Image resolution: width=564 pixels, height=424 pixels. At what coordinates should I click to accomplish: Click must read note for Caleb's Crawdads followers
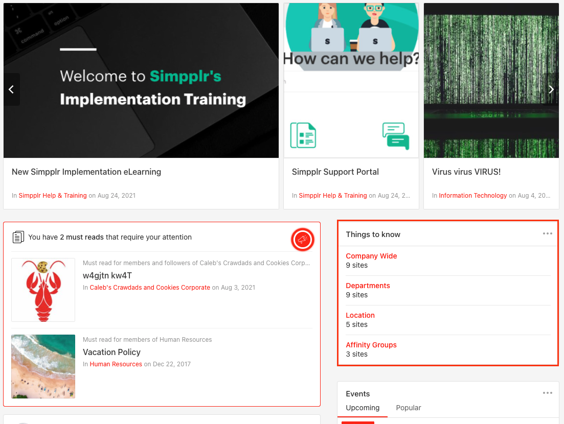(x=196, y=263)
